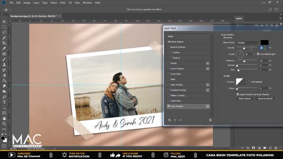Click the Reset to Default button
Image resolution: width=283 pixels, height=159 pixels.
pyautogui.click(x=265, y=98)
